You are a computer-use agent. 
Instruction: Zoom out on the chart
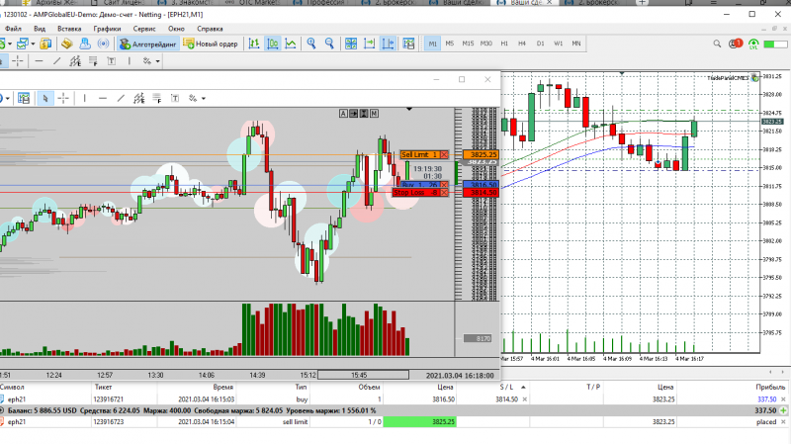point(329,44)
